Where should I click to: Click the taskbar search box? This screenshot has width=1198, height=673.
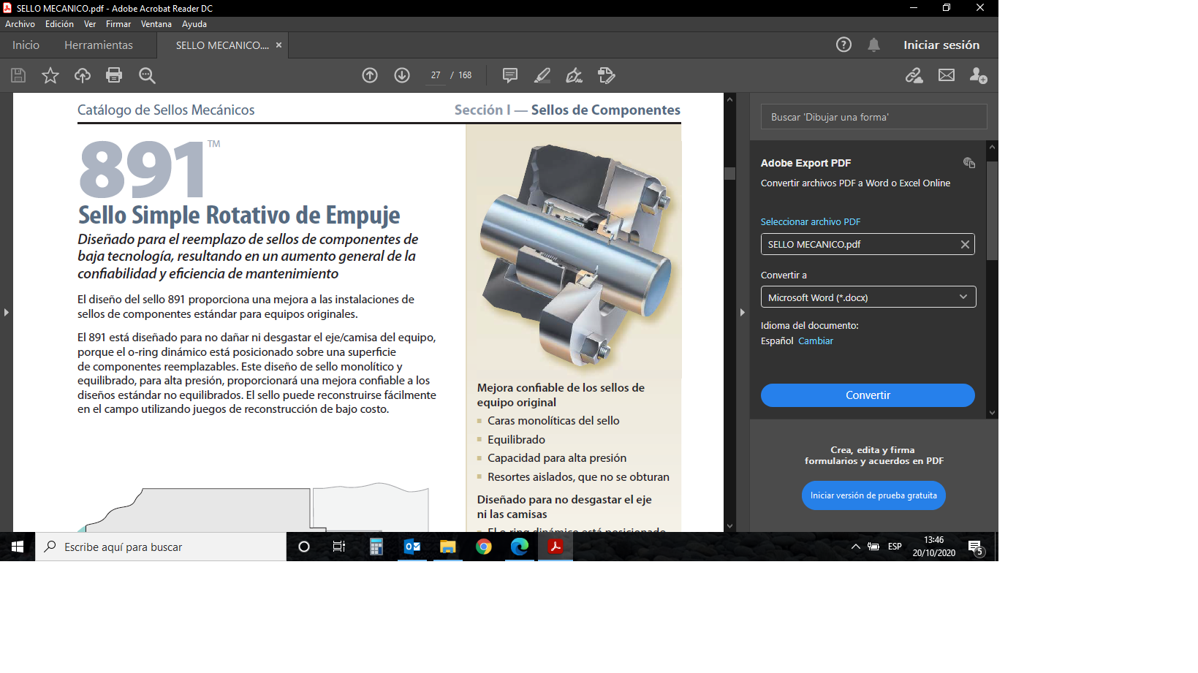[x=161, y=547]
